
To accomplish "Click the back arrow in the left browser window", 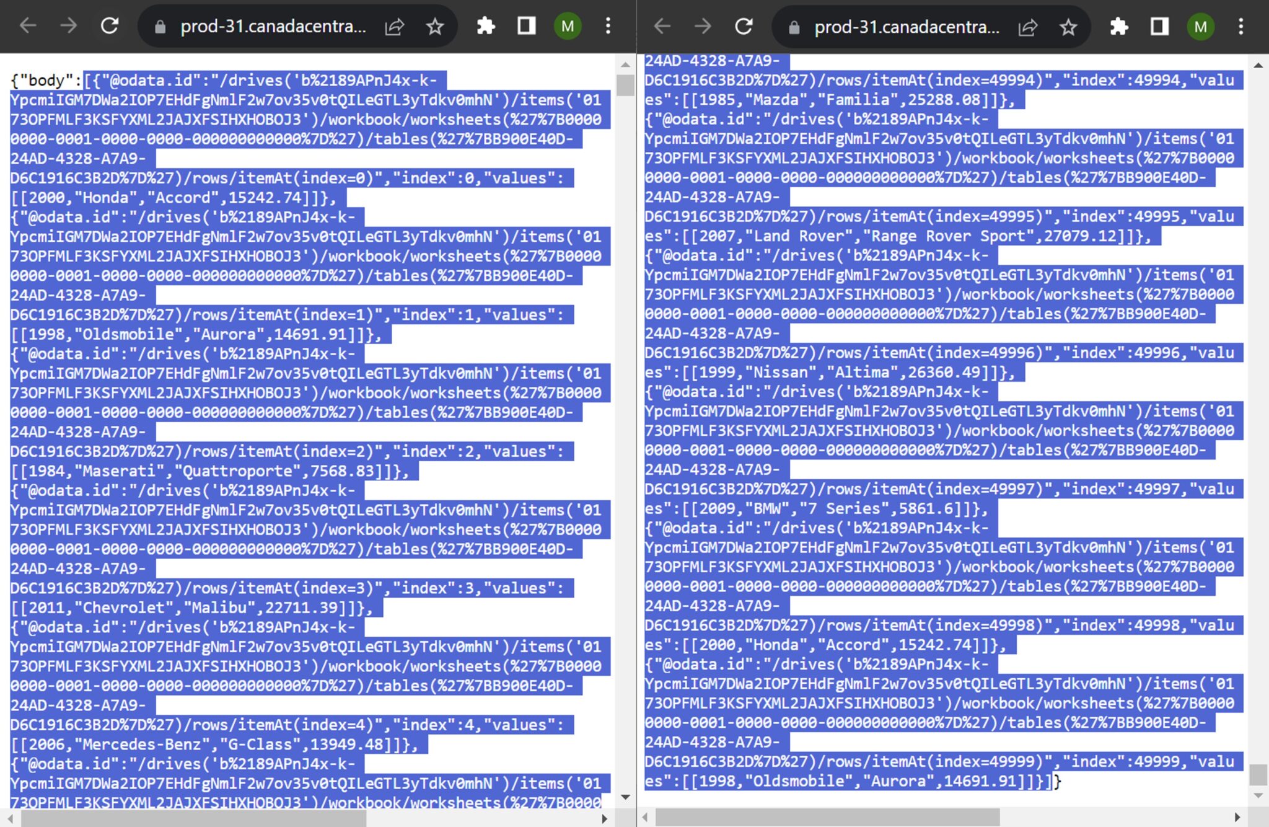I will pyautogui.click(x=27, y=26).
